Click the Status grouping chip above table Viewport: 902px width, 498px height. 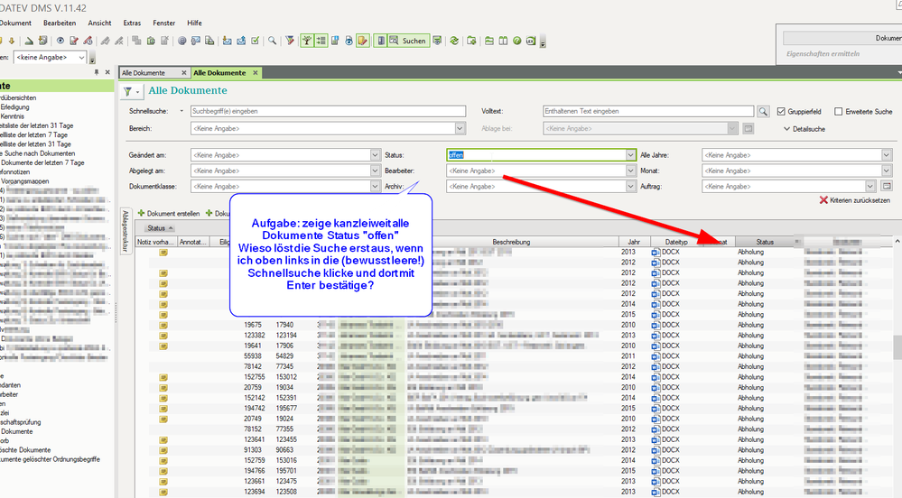(x=158, y=228)
